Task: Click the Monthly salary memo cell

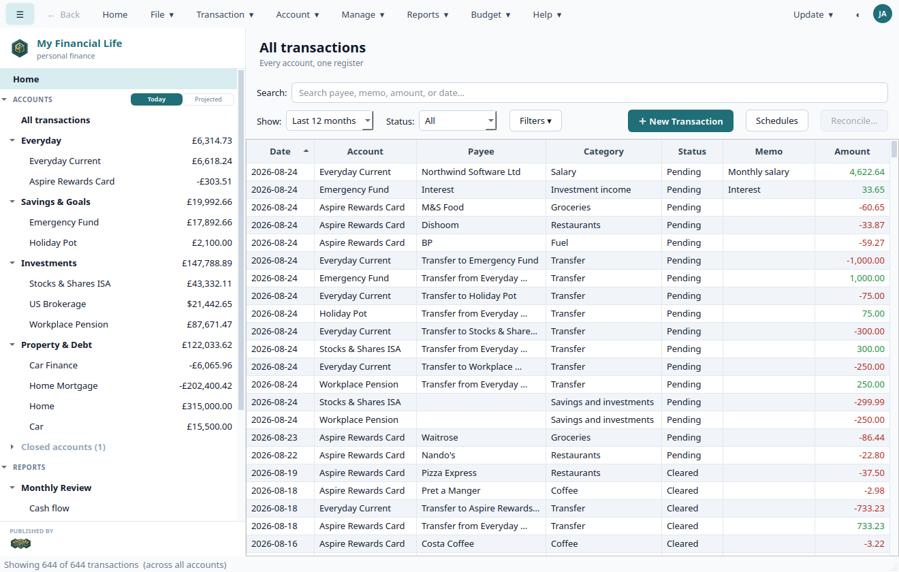Action: (769, 172)
